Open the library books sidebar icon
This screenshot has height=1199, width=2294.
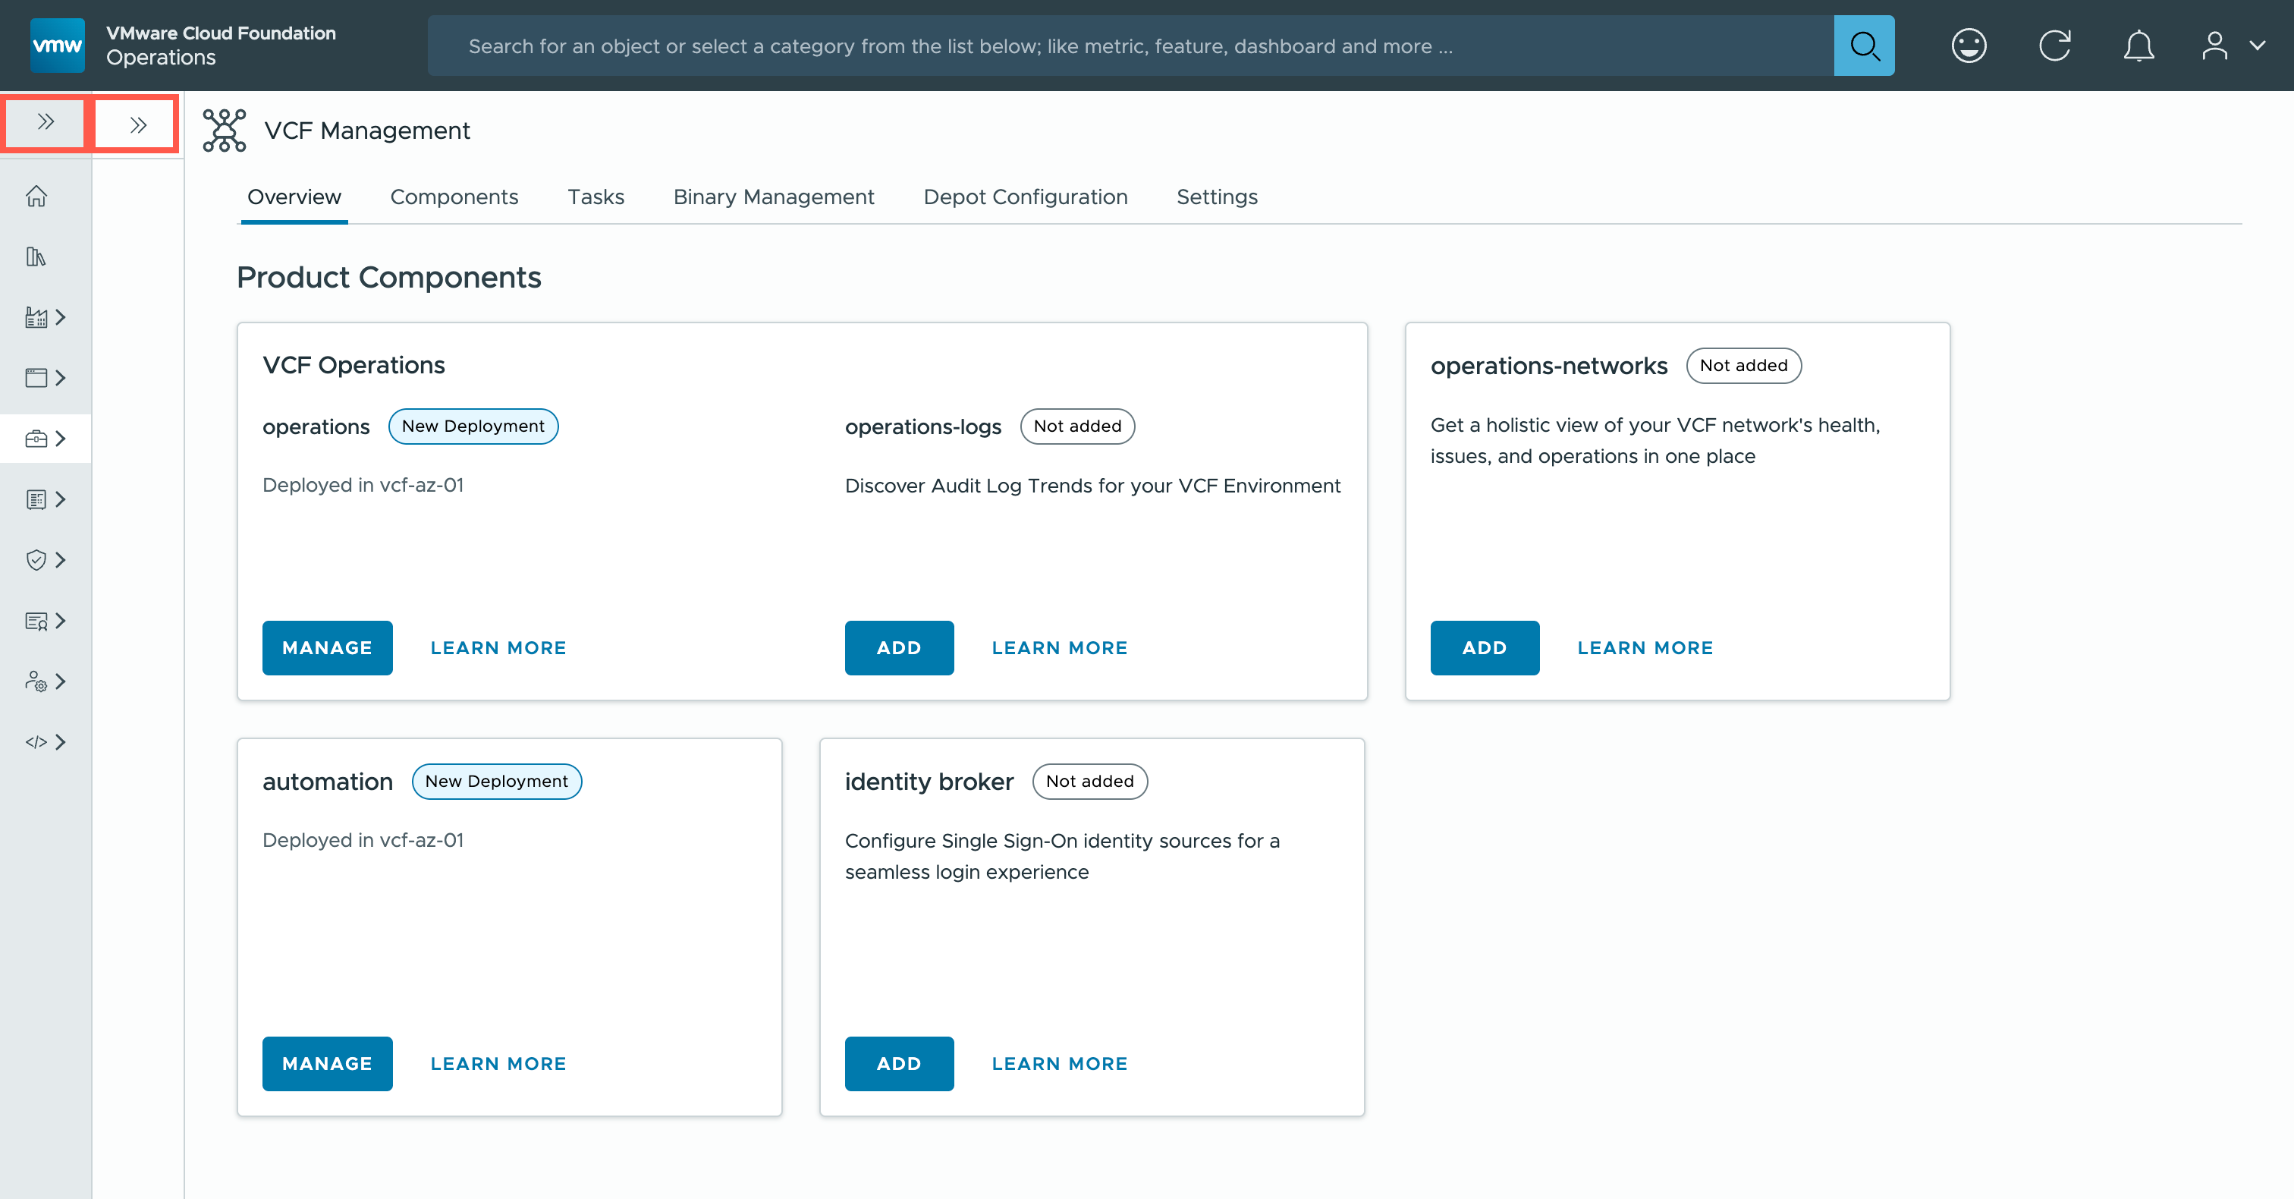36,256
